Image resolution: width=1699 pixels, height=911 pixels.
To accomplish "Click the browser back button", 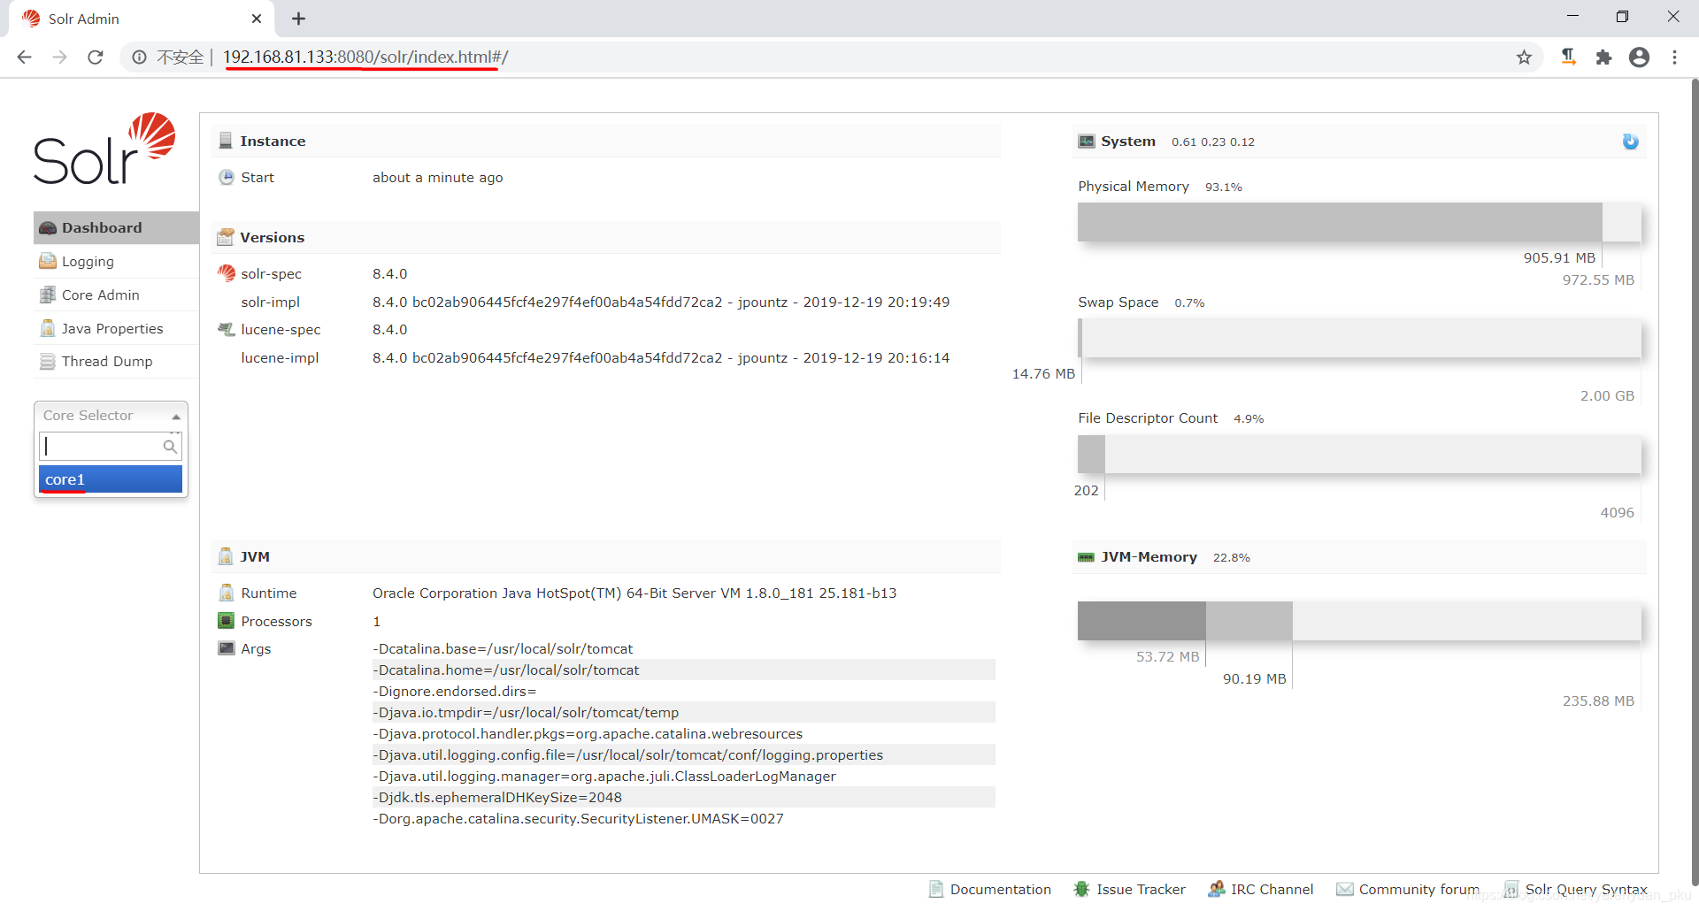I will [25, 57].
